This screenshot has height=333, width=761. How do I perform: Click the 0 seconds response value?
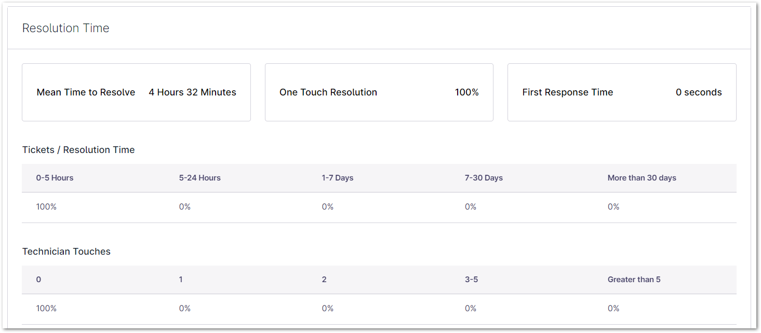698,92
